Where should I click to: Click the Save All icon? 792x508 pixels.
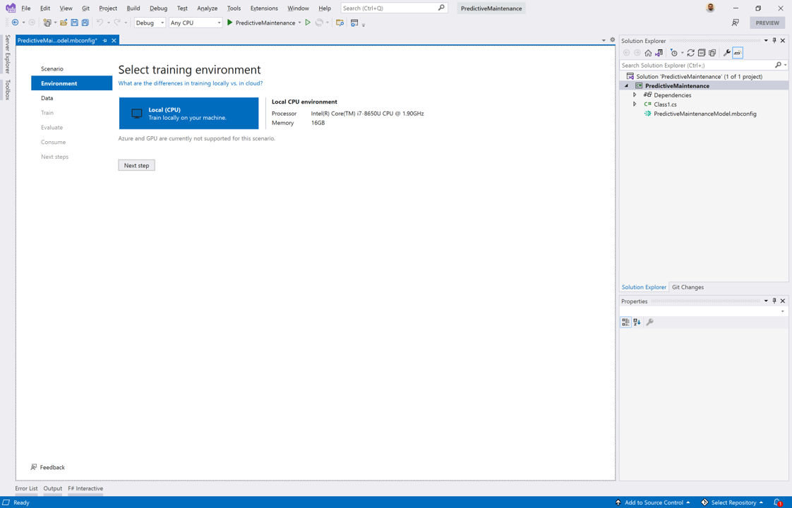pos(85,22)
